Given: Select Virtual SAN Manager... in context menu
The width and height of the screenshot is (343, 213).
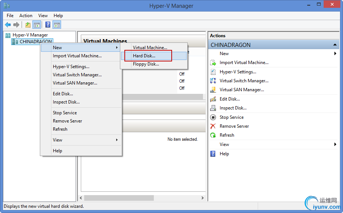Looking at the screenshot, I should point(81,83).
